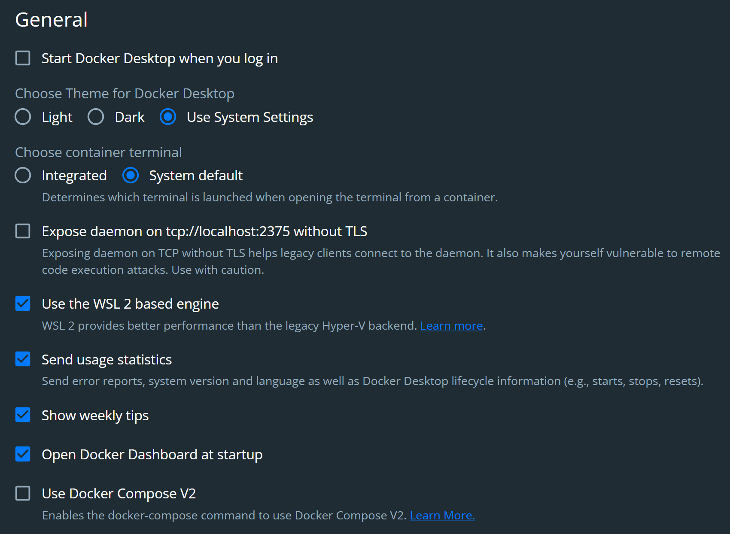Enable Start Docker Desktop when you log in
Screen dimensions: 730x534
click(x=23, y=58)
